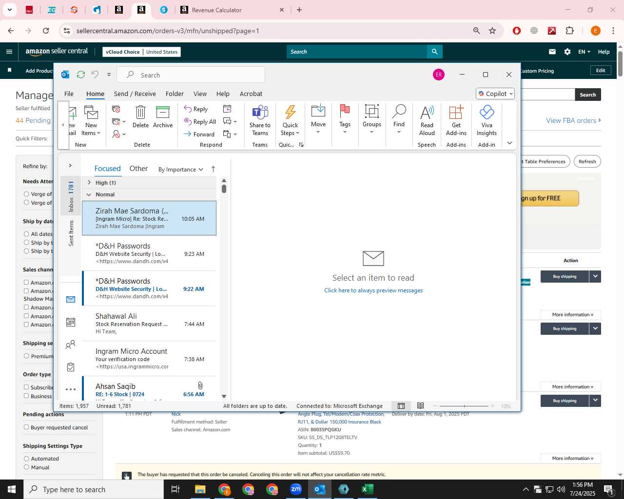Image resolution: width=624 pixels, height=499 pixels.
Task: Open Shahawal Ali Stock Reservation email
Action: [x=149, y=324]
